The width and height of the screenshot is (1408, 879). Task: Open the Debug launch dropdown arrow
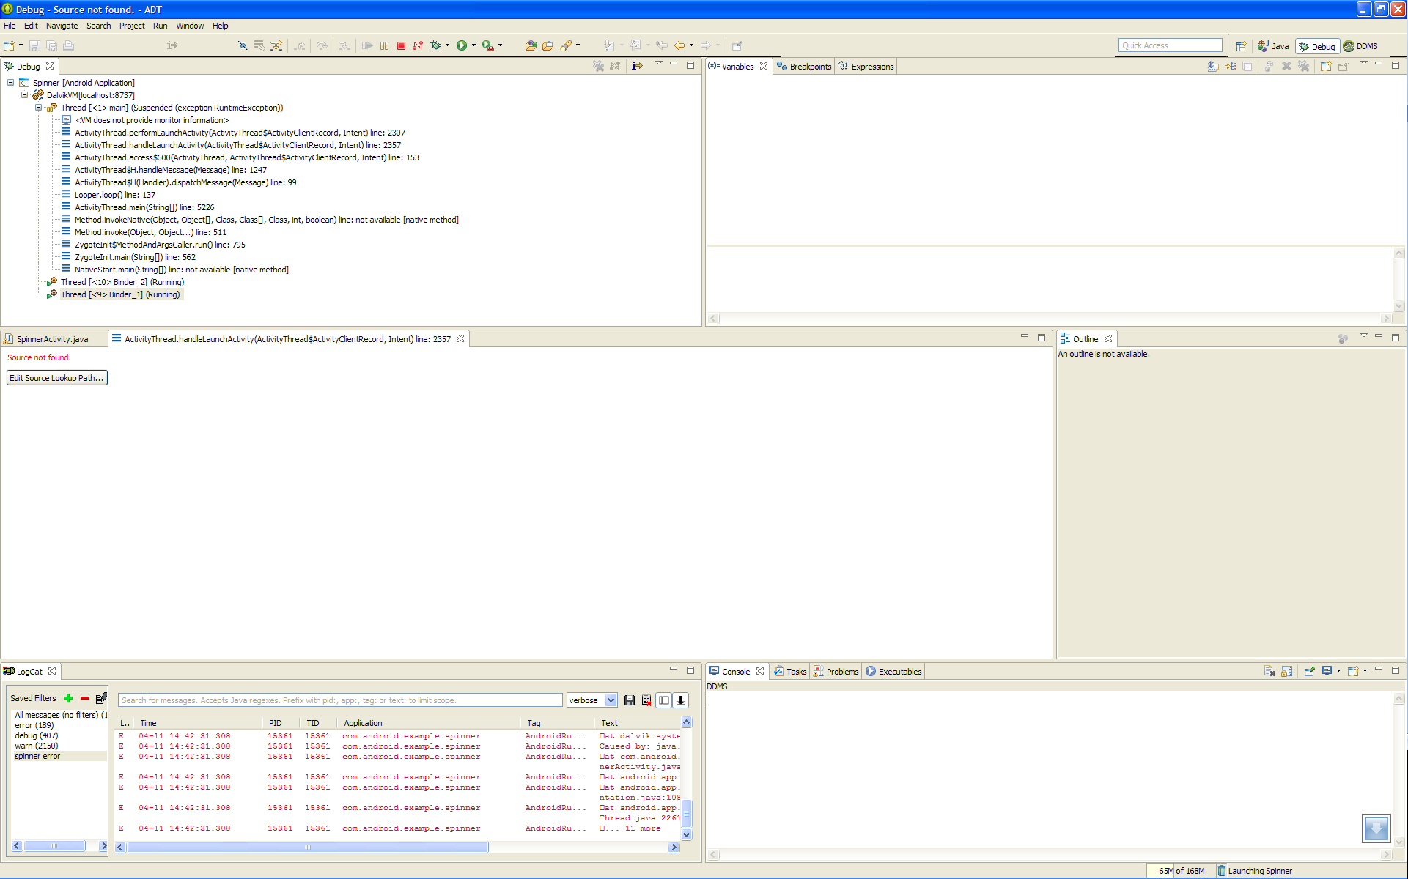(x=447, y=45)
